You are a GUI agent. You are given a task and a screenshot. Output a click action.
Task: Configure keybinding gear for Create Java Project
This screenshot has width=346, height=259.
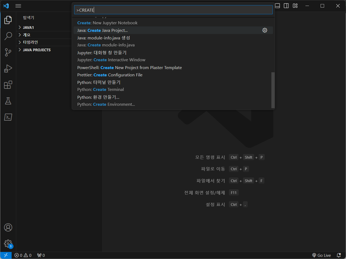[265, 30]
